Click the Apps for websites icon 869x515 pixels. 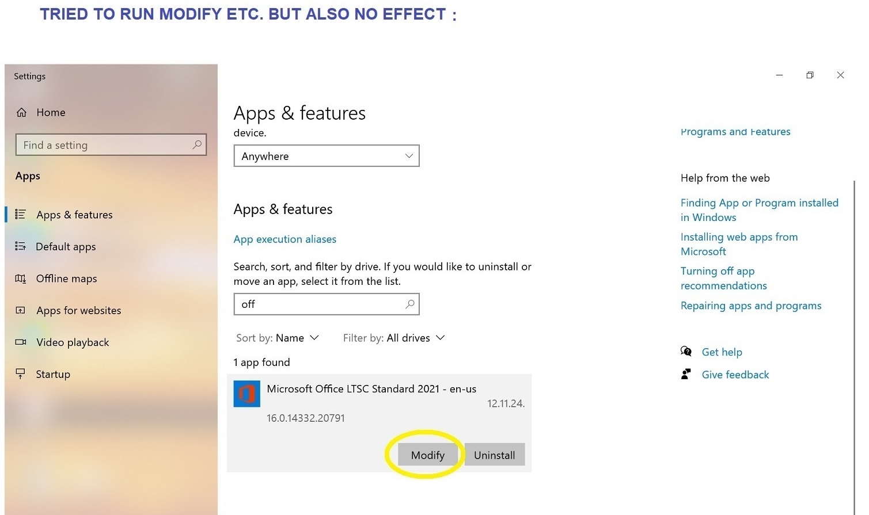20,310
